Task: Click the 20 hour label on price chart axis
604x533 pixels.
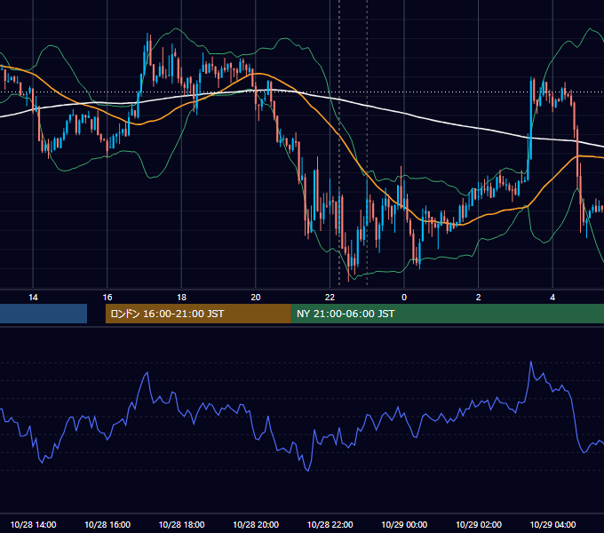Action: 256,298
